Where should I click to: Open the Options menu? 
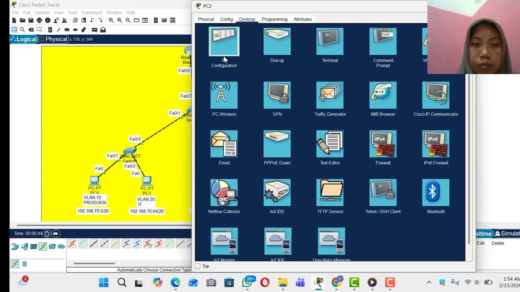pyautogui.click(x=42, y=13)
